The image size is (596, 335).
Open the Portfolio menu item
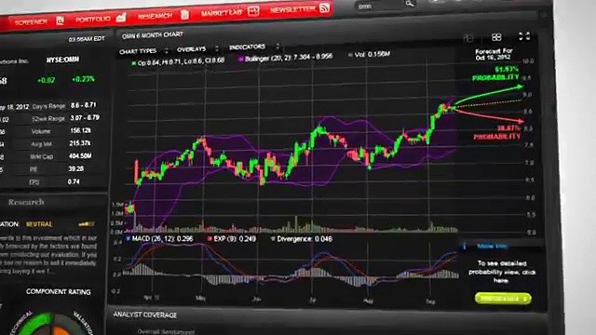[x=93, y=19]
